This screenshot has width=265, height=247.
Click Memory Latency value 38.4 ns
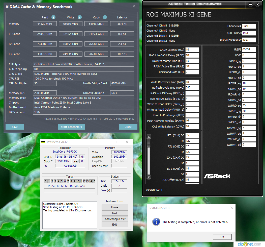[122, 24]
